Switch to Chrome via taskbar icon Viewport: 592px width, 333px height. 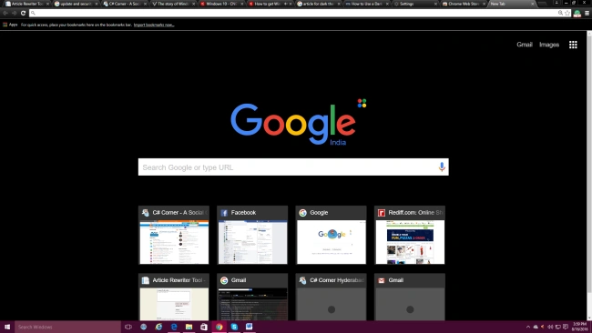click(x=219, y=327)
